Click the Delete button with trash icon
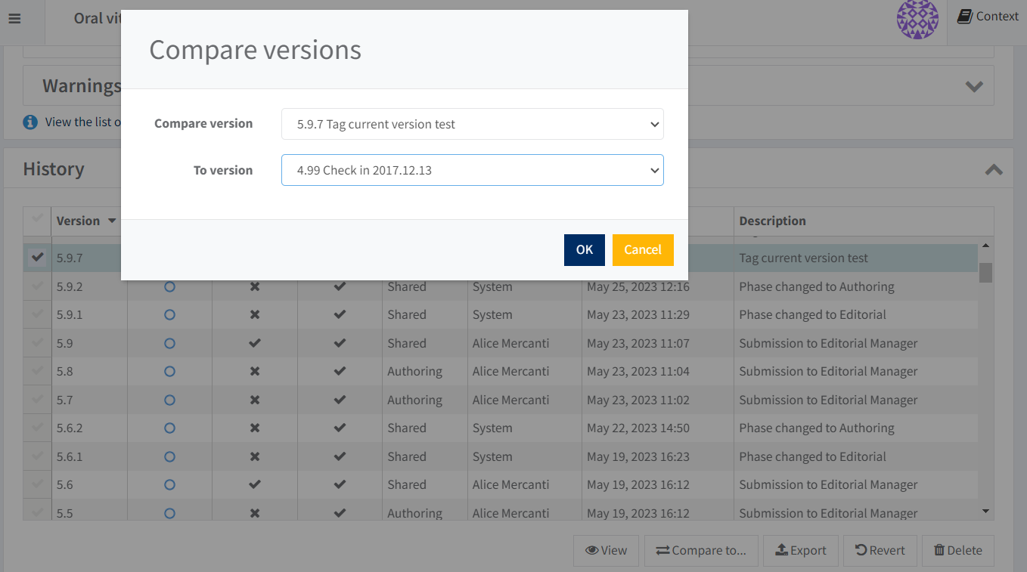1027x572 pixels. pyautogui.click(x=957, y=550)
